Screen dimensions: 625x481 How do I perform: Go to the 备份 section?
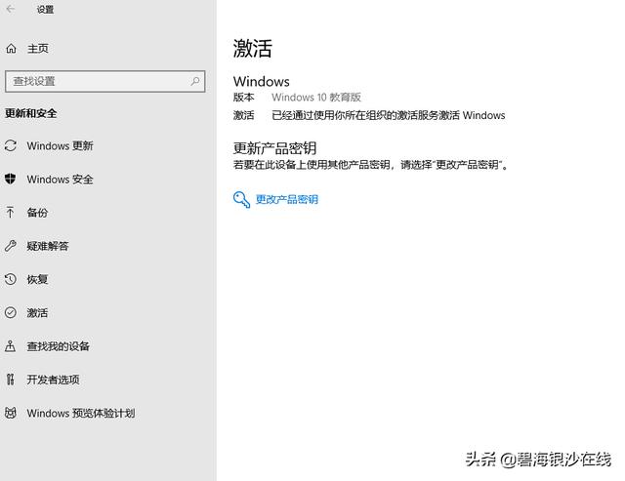click(37, 213)
